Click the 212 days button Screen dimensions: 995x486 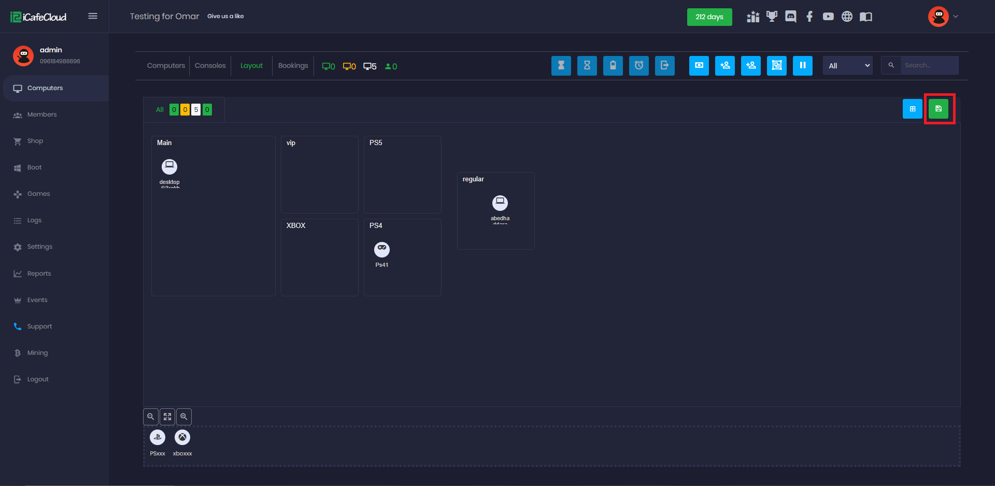pyautogui.click(x=709, y=17)
